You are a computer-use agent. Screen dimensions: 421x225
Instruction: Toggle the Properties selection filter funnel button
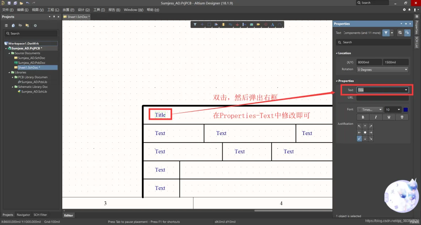click(386, 33)
